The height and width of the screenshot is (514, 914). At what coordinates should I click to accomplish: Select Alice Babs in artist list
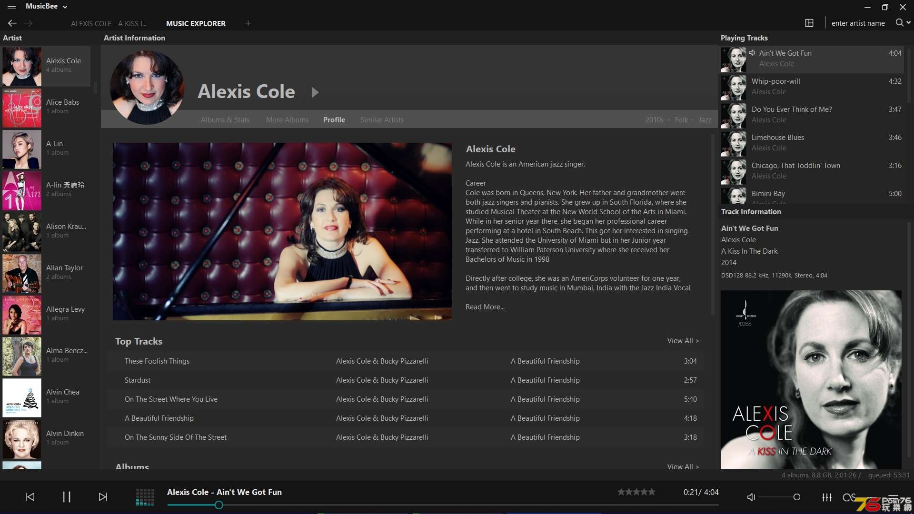pos(46,108)
